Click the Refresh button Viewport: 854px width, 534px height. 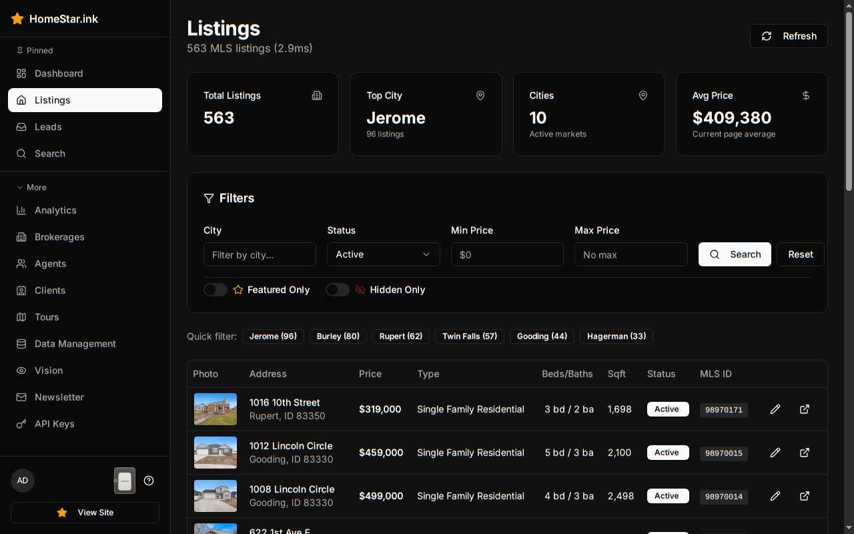point(789,36)
